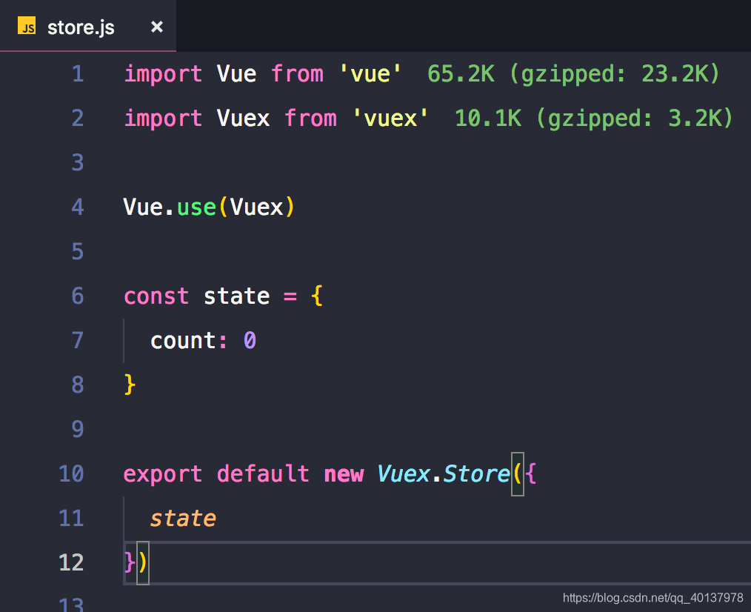Click line number 4 in gutter
Screen dimensions: 751x612
(78, 207)
